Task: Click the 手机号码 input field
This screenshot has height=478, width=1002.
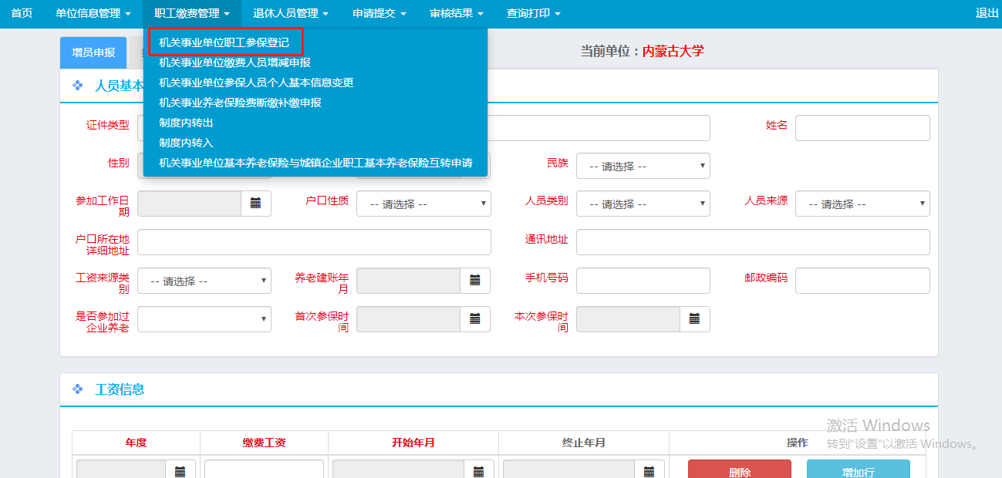Action: pos(643,281)
